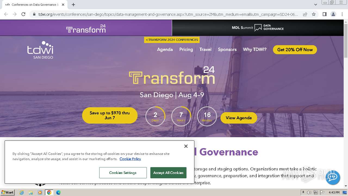
Task: Click the Transform 24 hero logo
Action: pyautogui.click(x=172, y=75)
